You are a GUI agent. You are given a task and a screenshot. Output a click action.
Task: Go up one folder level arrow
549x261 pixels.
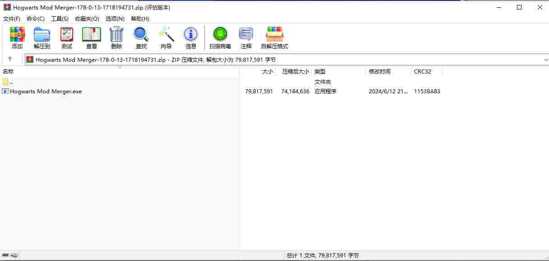click(10, 59)
